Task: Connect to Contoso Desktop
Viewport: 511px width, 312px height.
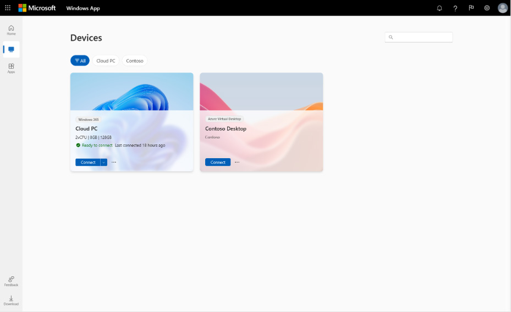Action: [218, 162]
